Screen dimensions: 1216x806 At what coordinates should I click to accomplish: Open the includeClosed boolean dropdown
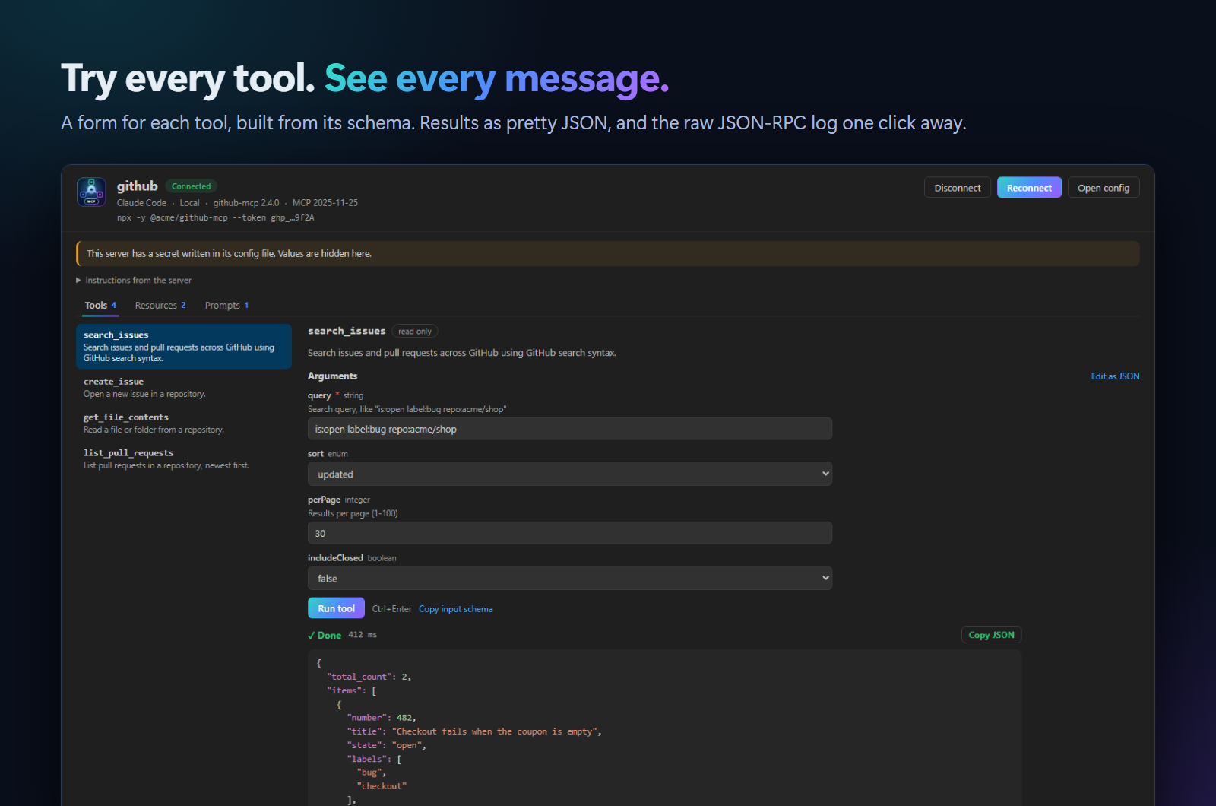(570, 578)
